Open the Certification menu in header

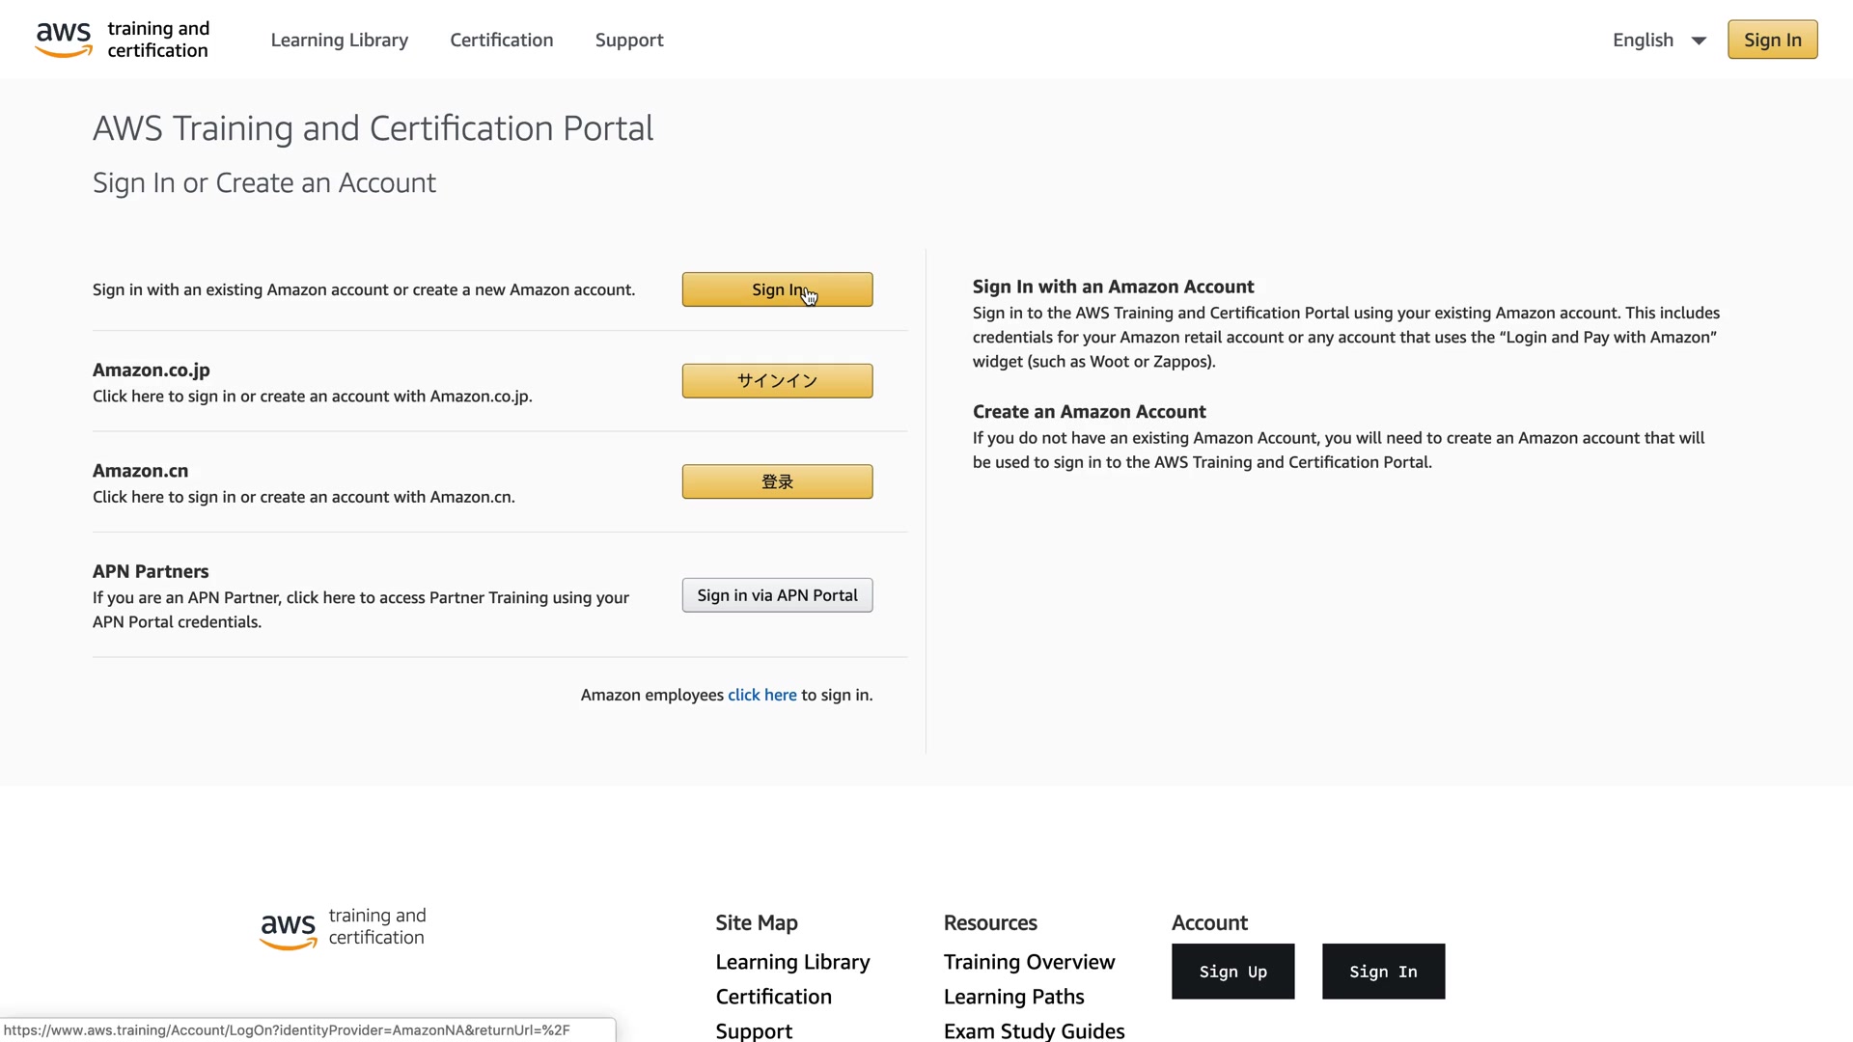(x=501, y=40)
